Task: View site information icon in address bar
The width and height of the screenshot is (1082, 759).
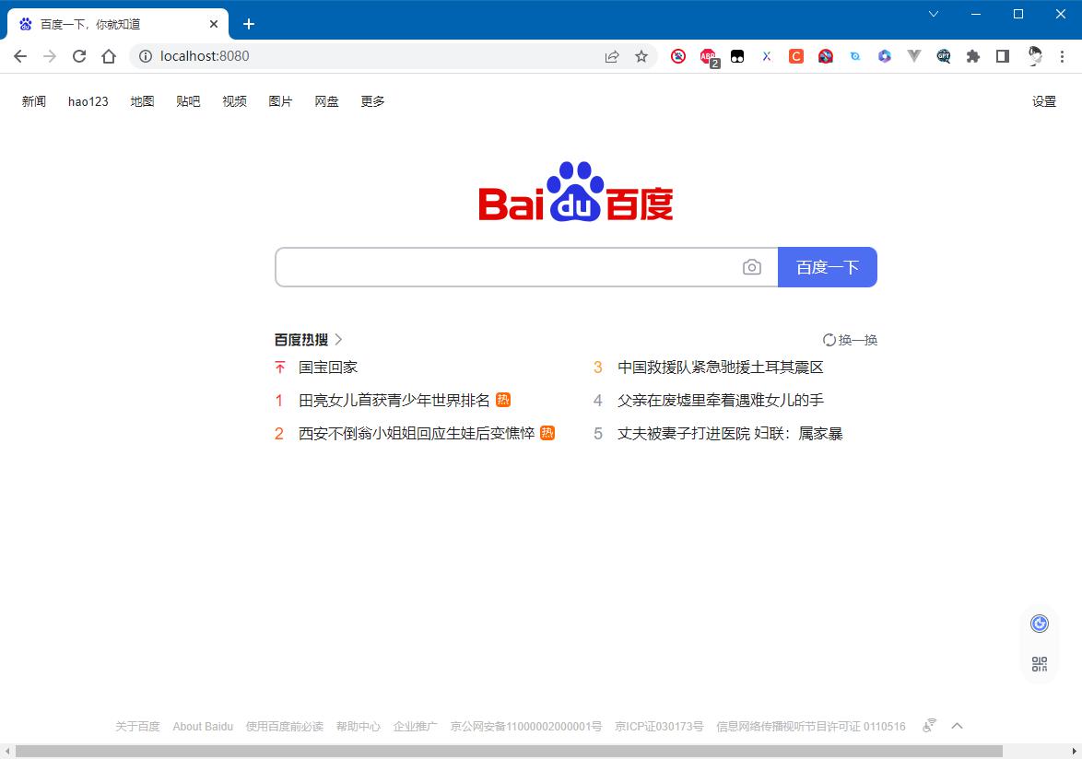Action: 146,56
